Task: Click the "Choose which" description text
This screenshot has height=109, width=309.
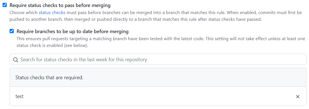Action: (x=23, y=13)
